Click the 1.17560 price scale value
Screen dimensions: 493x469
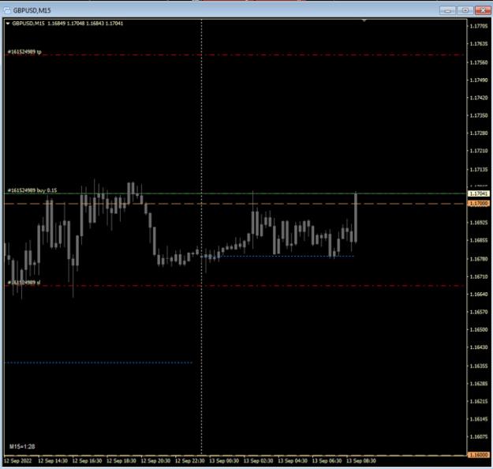coord(479,62)
